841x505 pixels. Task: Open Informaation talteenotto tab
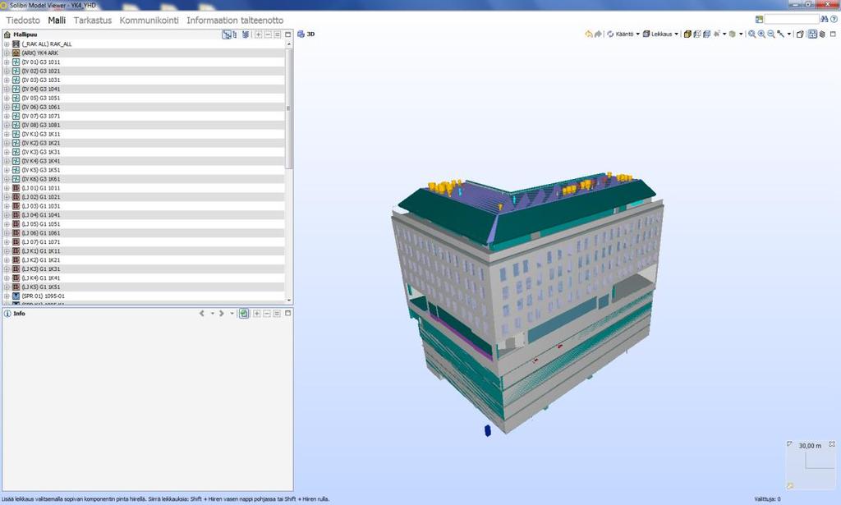click(235, 21)
